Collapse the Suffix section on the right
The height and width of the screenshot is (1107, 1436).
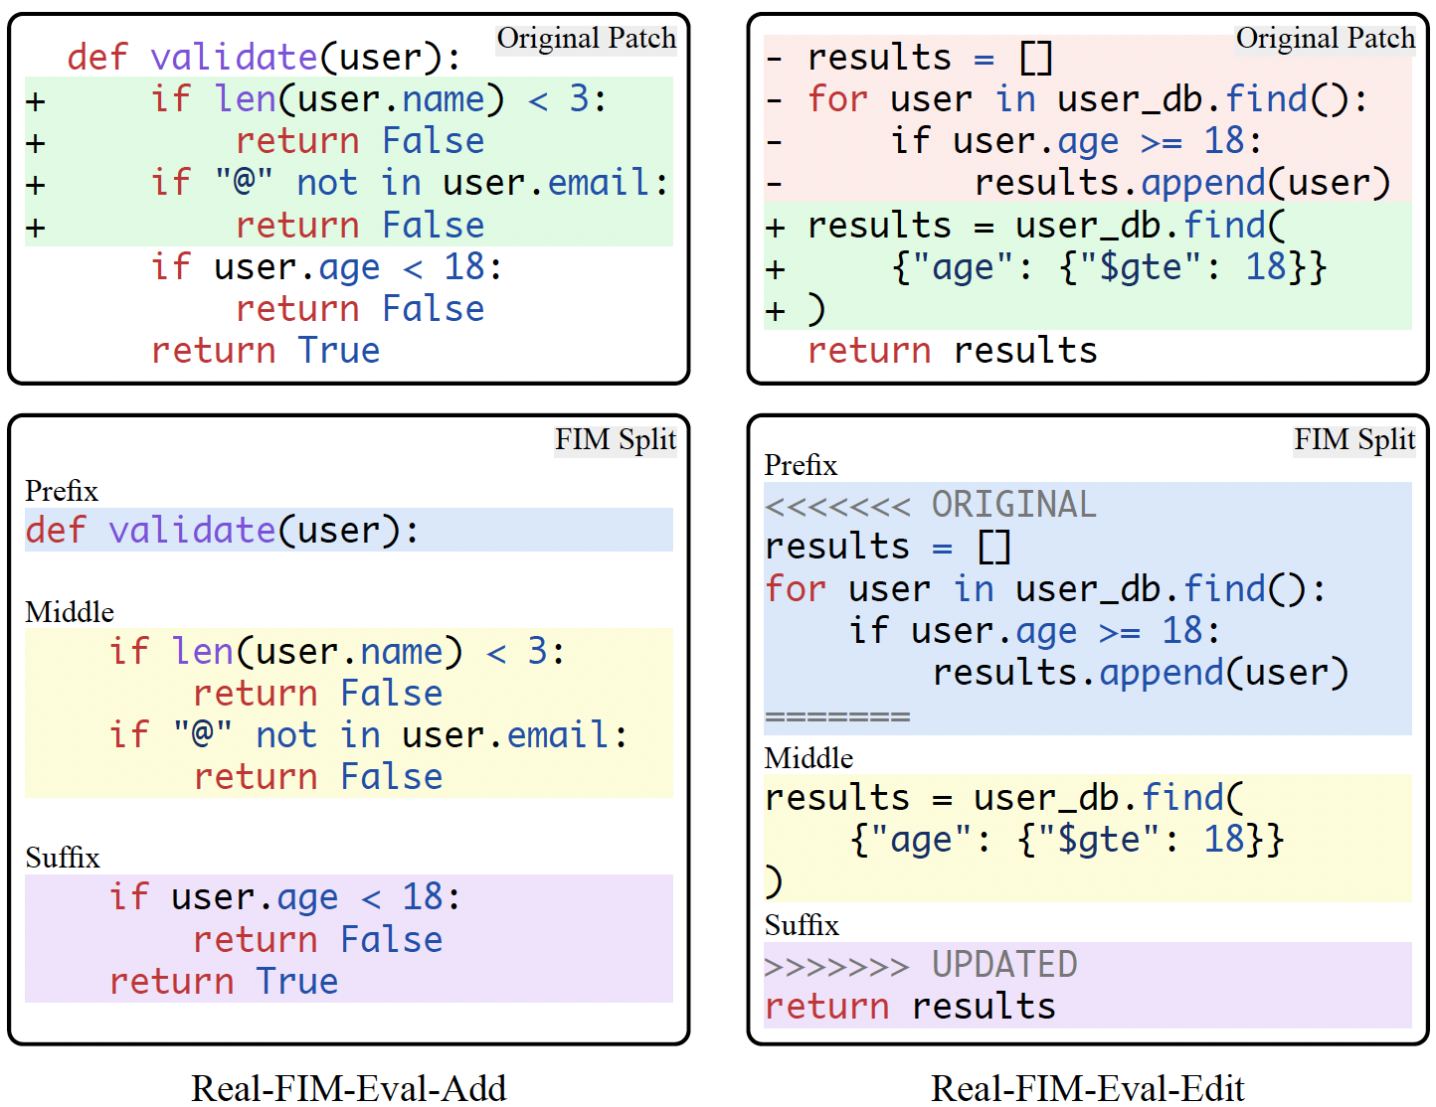[801, 925]
